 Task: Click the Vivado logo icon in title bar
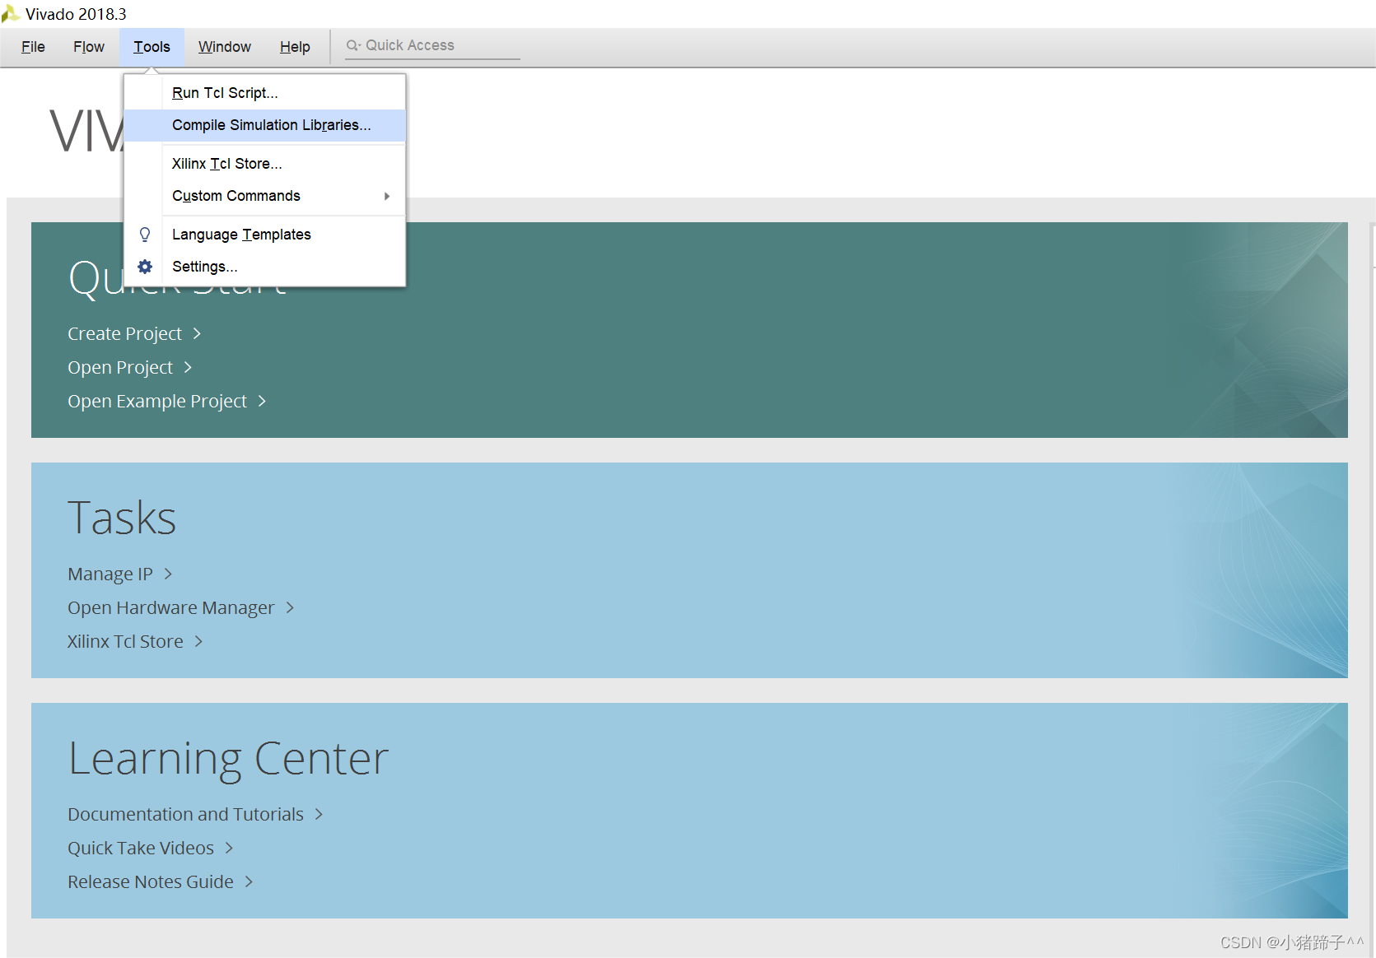pyautogui.click(x=11, y=13)
